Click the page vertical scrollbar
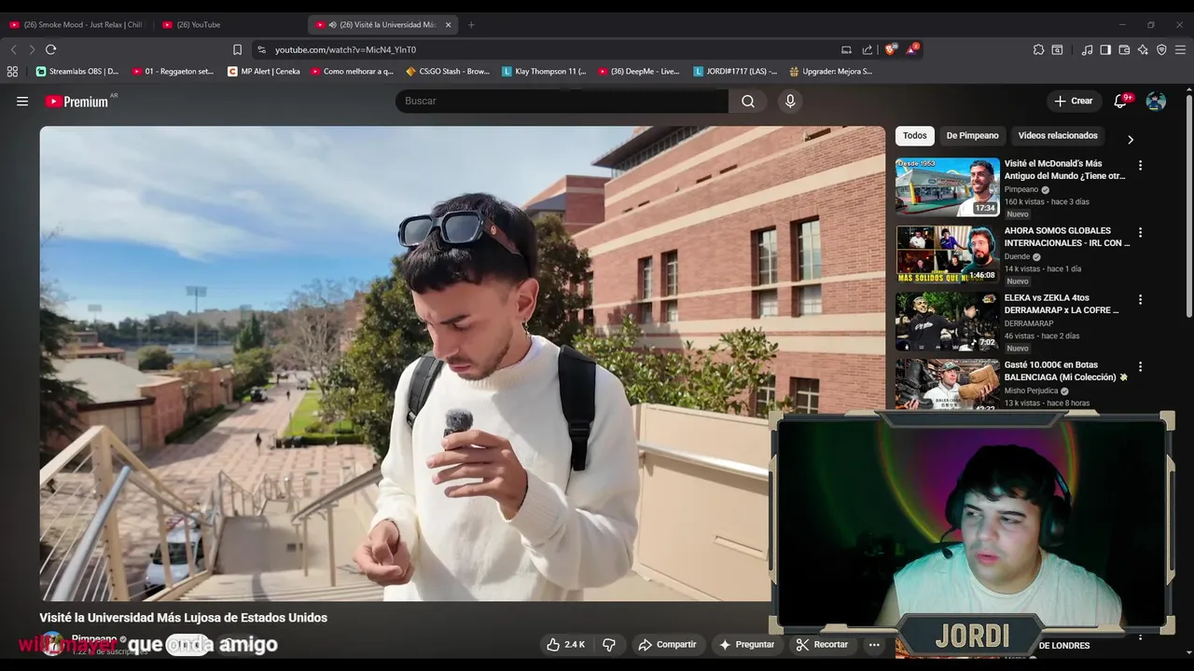This screenshot has height=671, width=1194. coord(1188,205)
